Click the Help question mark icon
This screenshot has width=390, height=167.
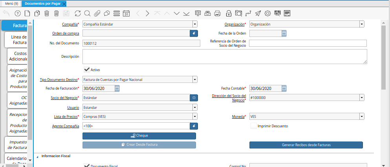(x=17, y=13)
